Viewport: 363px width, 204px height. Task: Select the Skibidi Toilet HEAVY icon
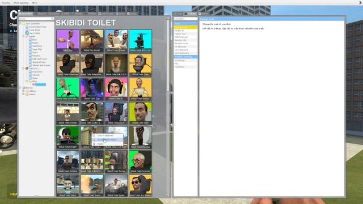pos(68,137)
